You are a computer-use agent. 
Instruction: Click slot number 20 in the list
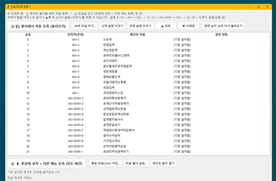click(x=28, y=146)
